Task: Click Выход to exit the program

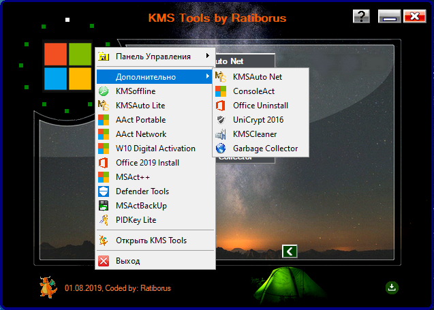Action: pos(127,261)
